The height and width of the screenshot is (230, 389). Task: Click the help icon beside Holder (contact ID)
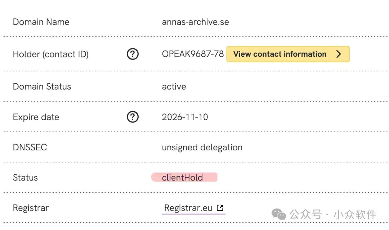pos(133,54)
